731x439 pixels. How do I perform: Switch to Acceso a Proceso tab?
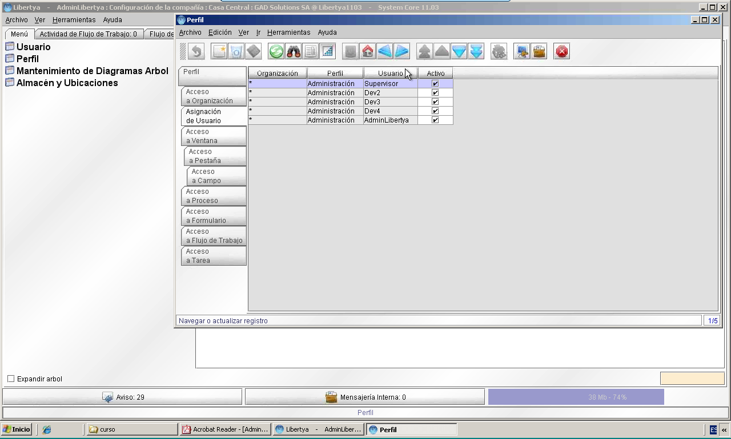[x=214, y=196]
